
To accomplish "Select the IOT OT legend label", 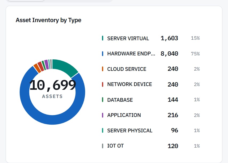I will point(115,146).
